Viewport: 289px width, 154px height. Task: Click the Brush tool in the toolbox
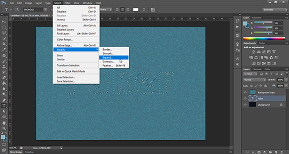pos(4,61)
